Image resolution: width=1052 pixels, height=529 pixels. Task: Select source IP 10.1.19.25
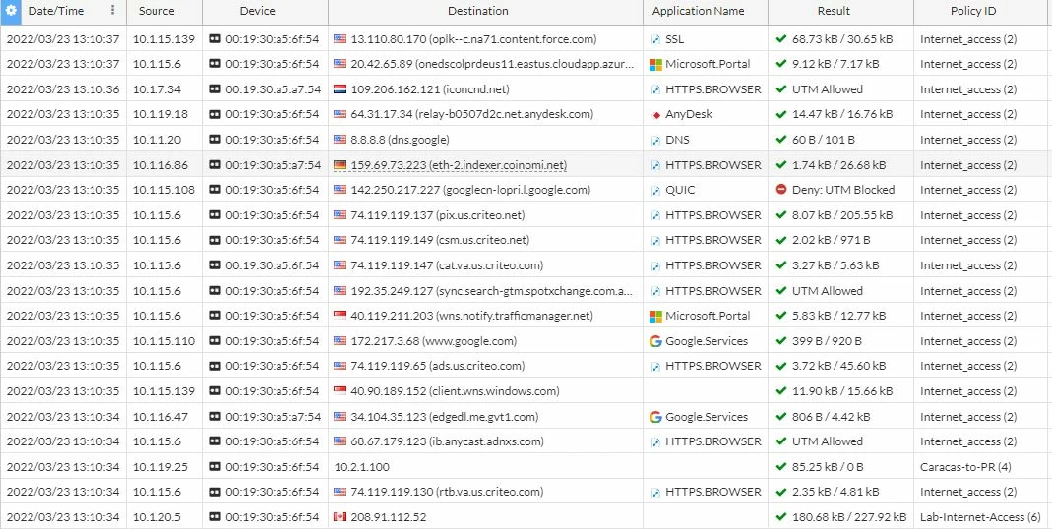point(160,467)
